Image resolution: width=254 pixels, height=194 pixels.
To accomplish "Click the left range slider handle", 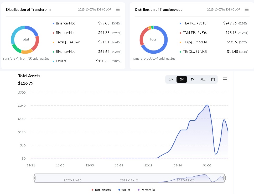I will pos(34,178).
